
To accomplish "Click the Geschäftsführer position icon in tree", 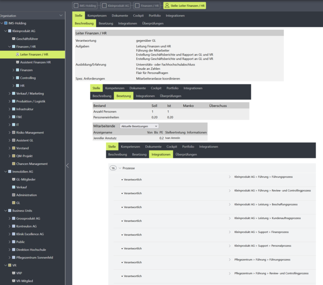I will 13,39.
